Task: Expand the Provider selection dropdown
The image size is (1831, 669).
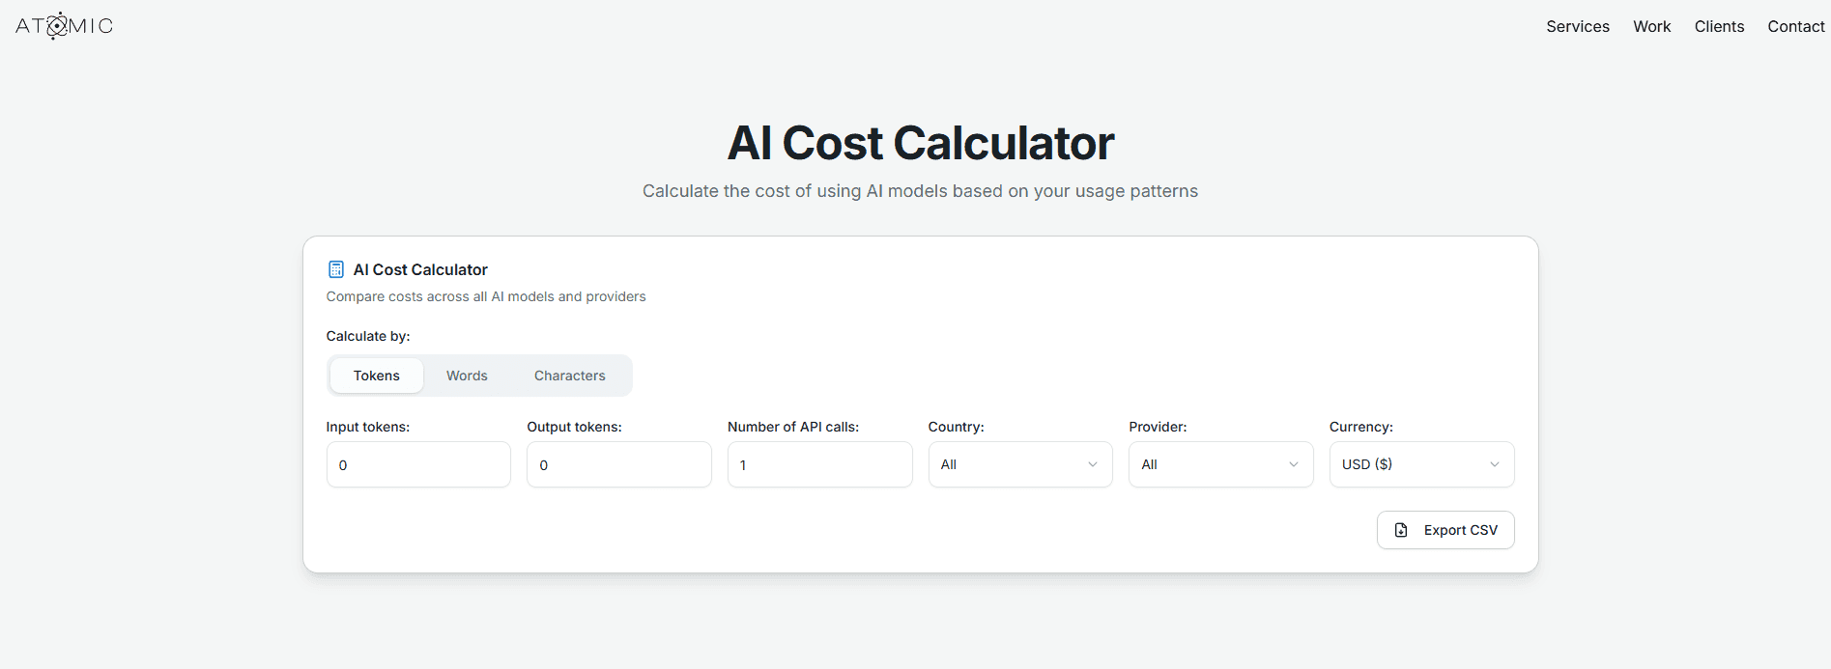Action: [x=1219, y=464]
